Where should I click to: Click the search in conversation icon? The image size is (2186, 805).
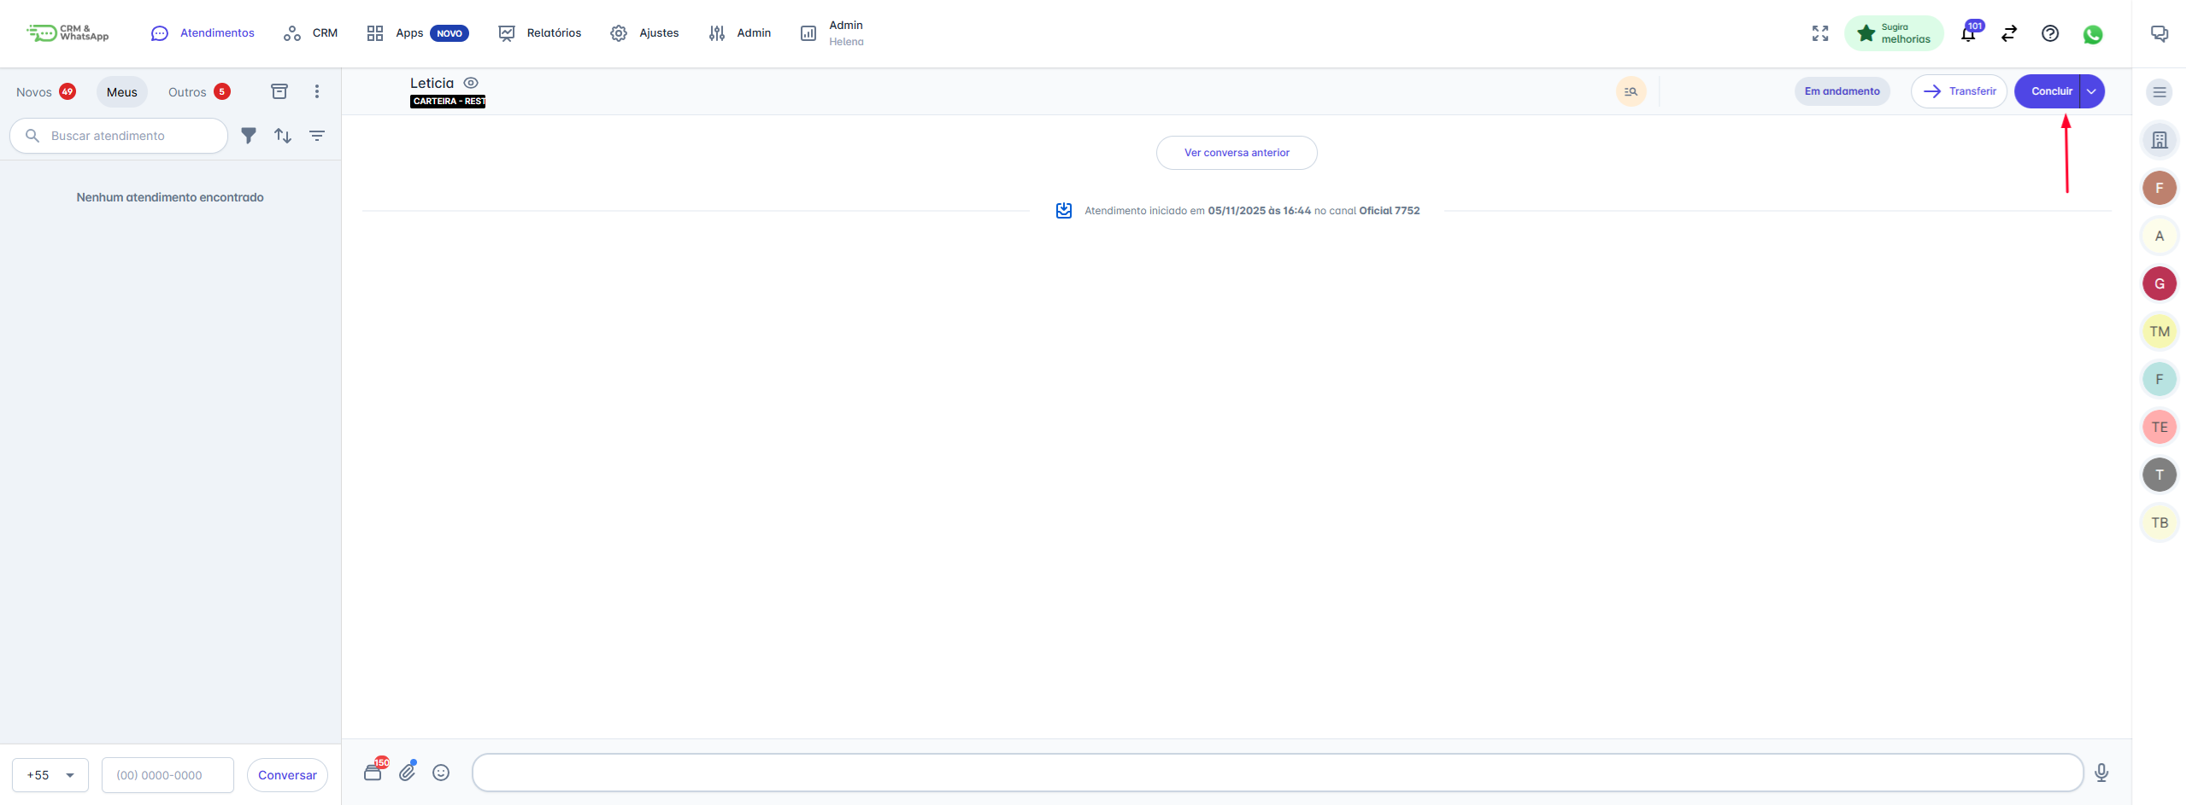click(x=1631, y=91)
